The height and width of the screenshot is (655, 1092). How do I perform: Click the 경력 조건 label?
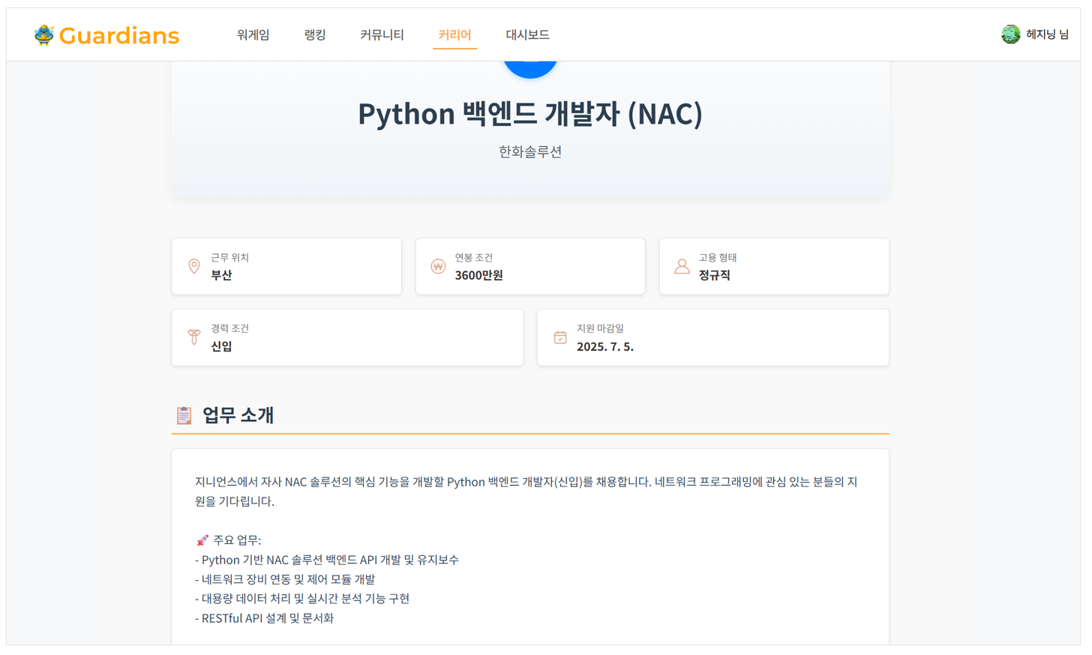tap(229, 328)
